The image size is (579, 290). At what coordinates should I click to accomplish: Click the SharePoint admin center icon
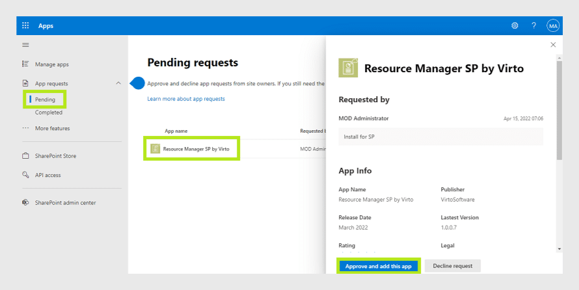pos(25,203)
